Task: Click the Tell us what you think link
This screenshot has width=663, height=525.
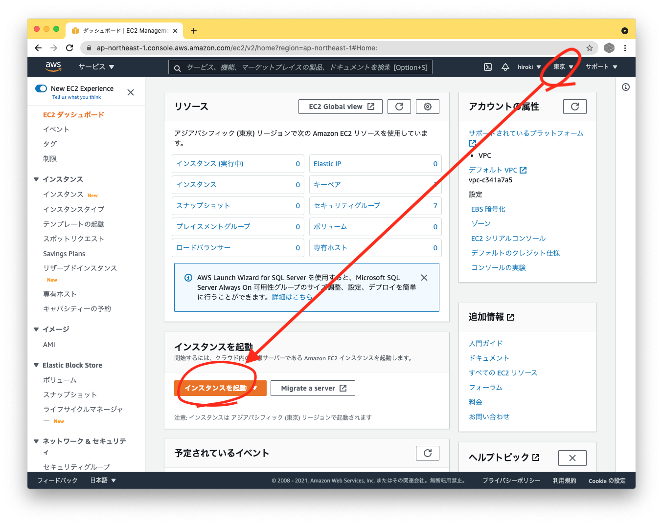Action: [76, 97]
